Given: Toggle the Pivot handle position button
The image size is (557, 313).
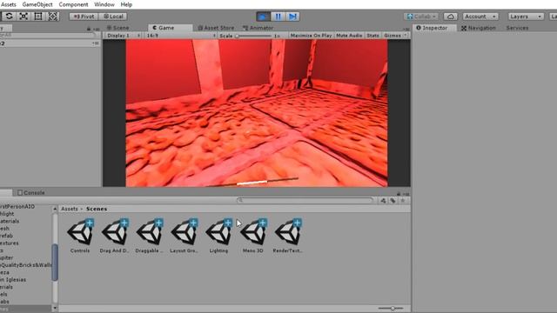Looking at the screenshot, I should [x=84, y=17].
